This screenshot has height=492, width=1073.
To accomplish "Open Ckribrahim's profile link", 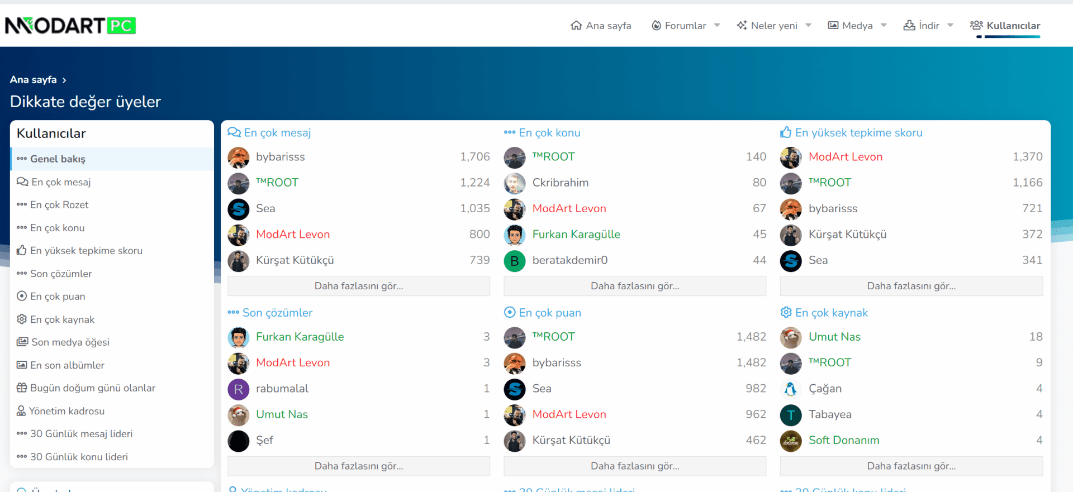I will (560, 183).
